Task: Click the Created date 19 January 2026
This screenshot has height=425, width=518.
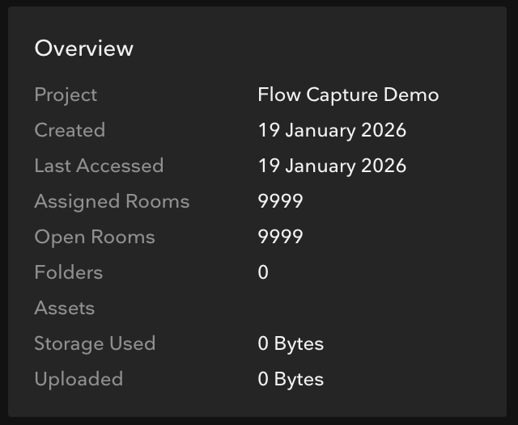Action: [332, 131]
